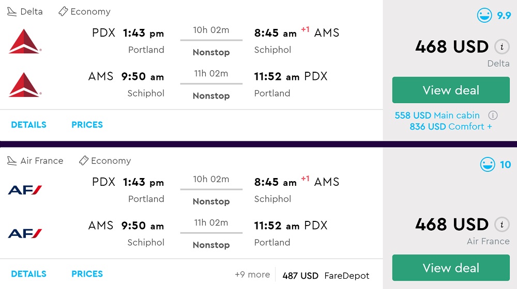Click the Air France logo on return flight

[25, 234]
